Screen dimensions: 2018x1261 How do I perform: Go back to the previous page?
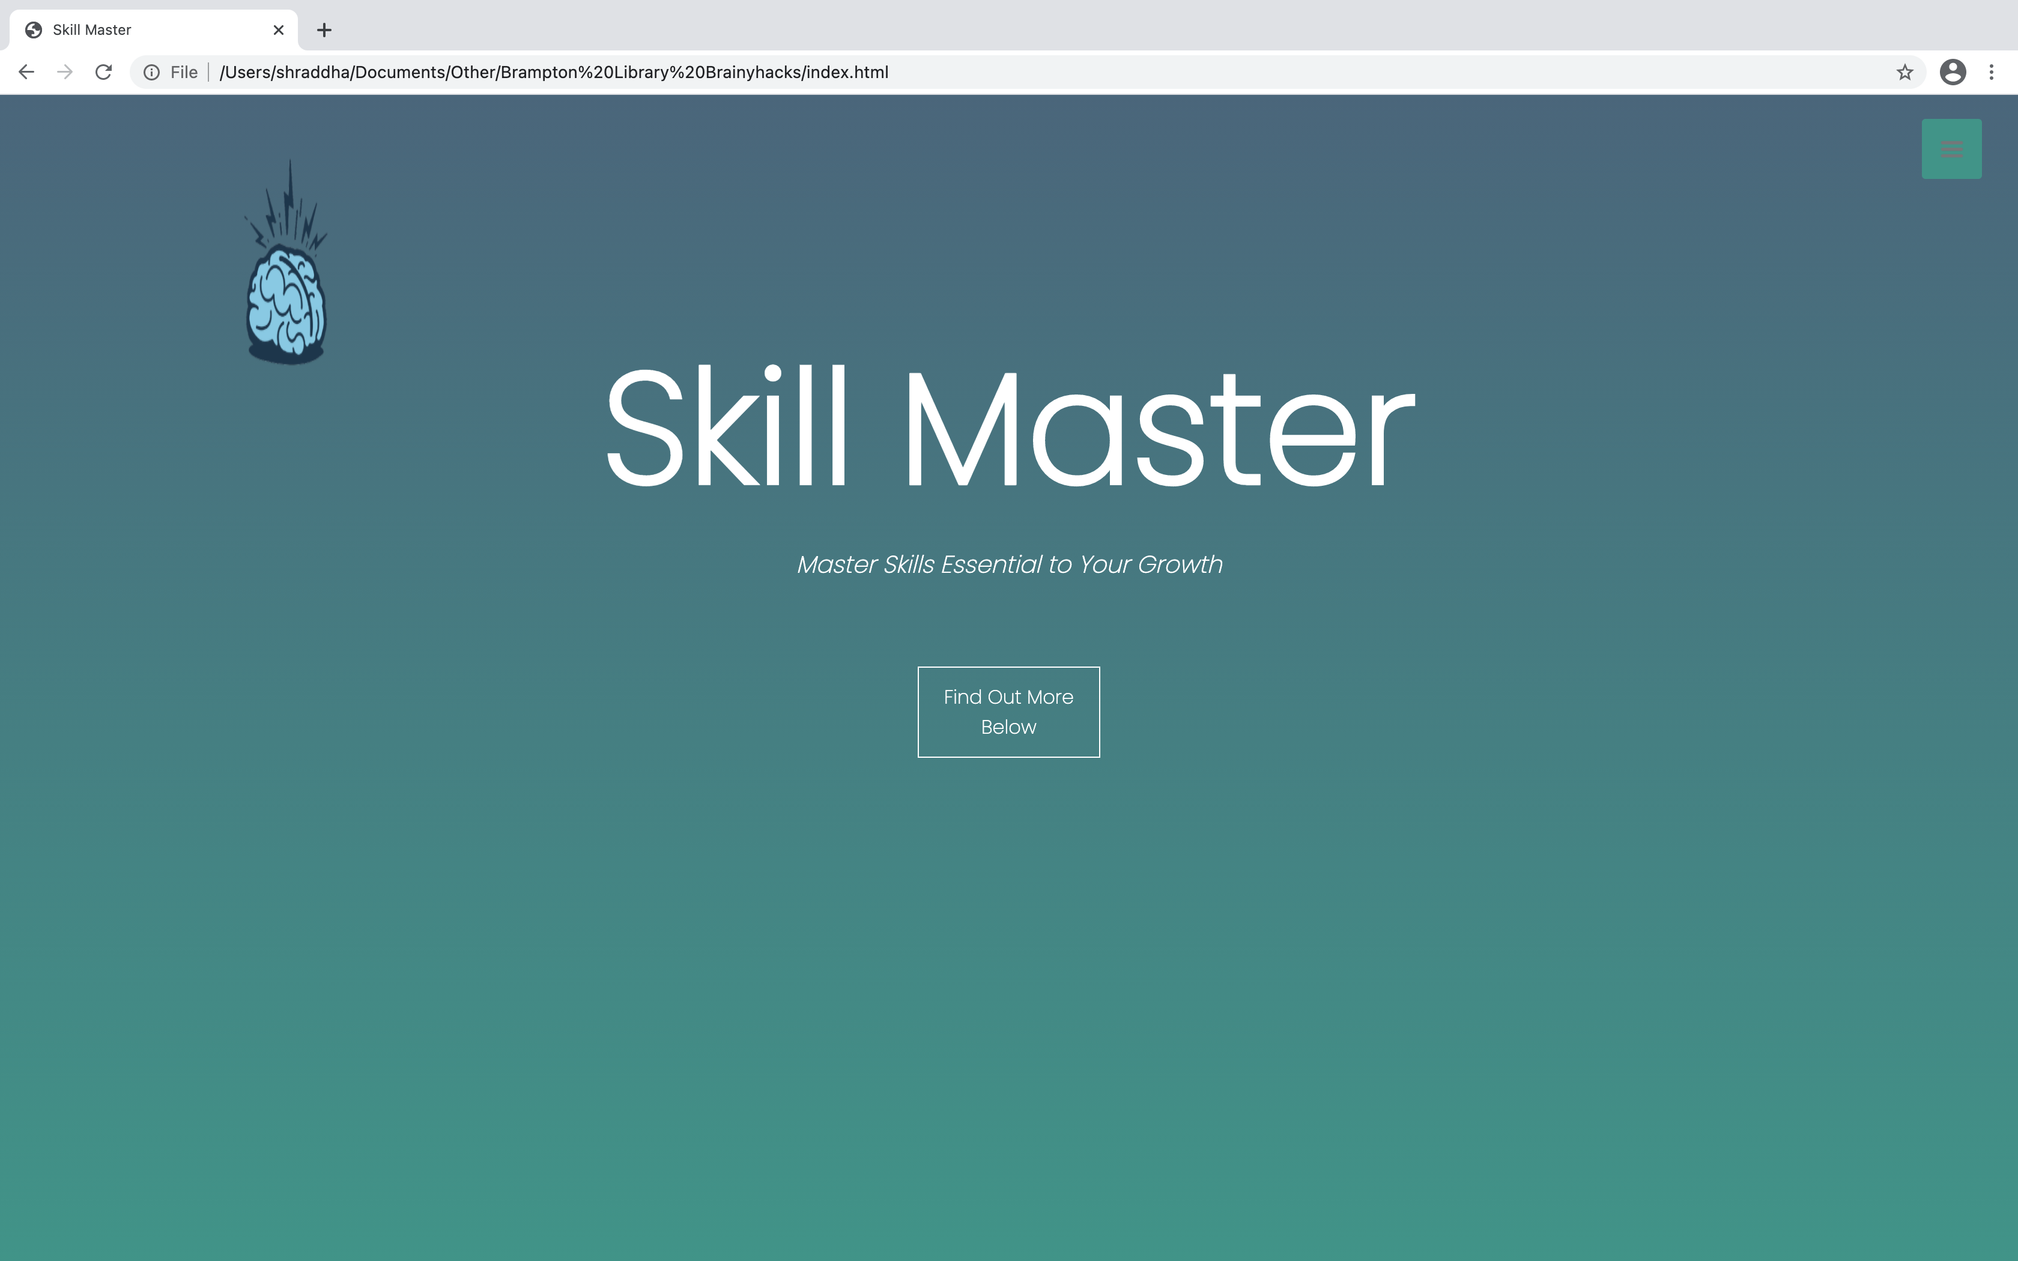tap(26, 73)
